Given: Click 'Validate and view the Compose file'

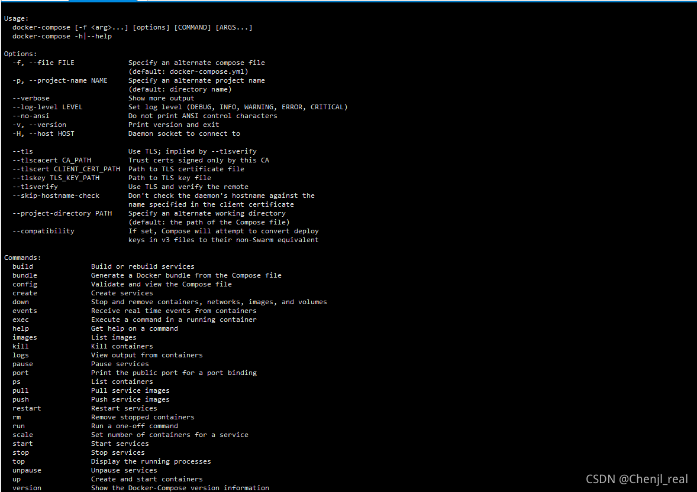Looking at the screenshot, I should (162, 285).
